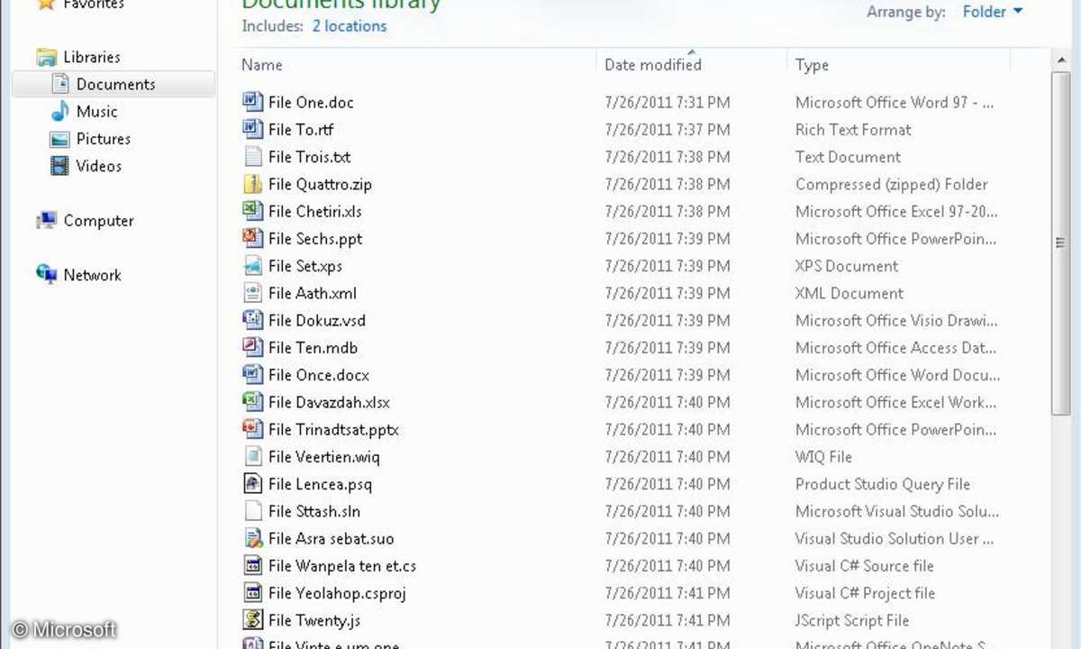
Task: Click the Pictures library icon
Action: pyautogui.click(x=60, y=139)
